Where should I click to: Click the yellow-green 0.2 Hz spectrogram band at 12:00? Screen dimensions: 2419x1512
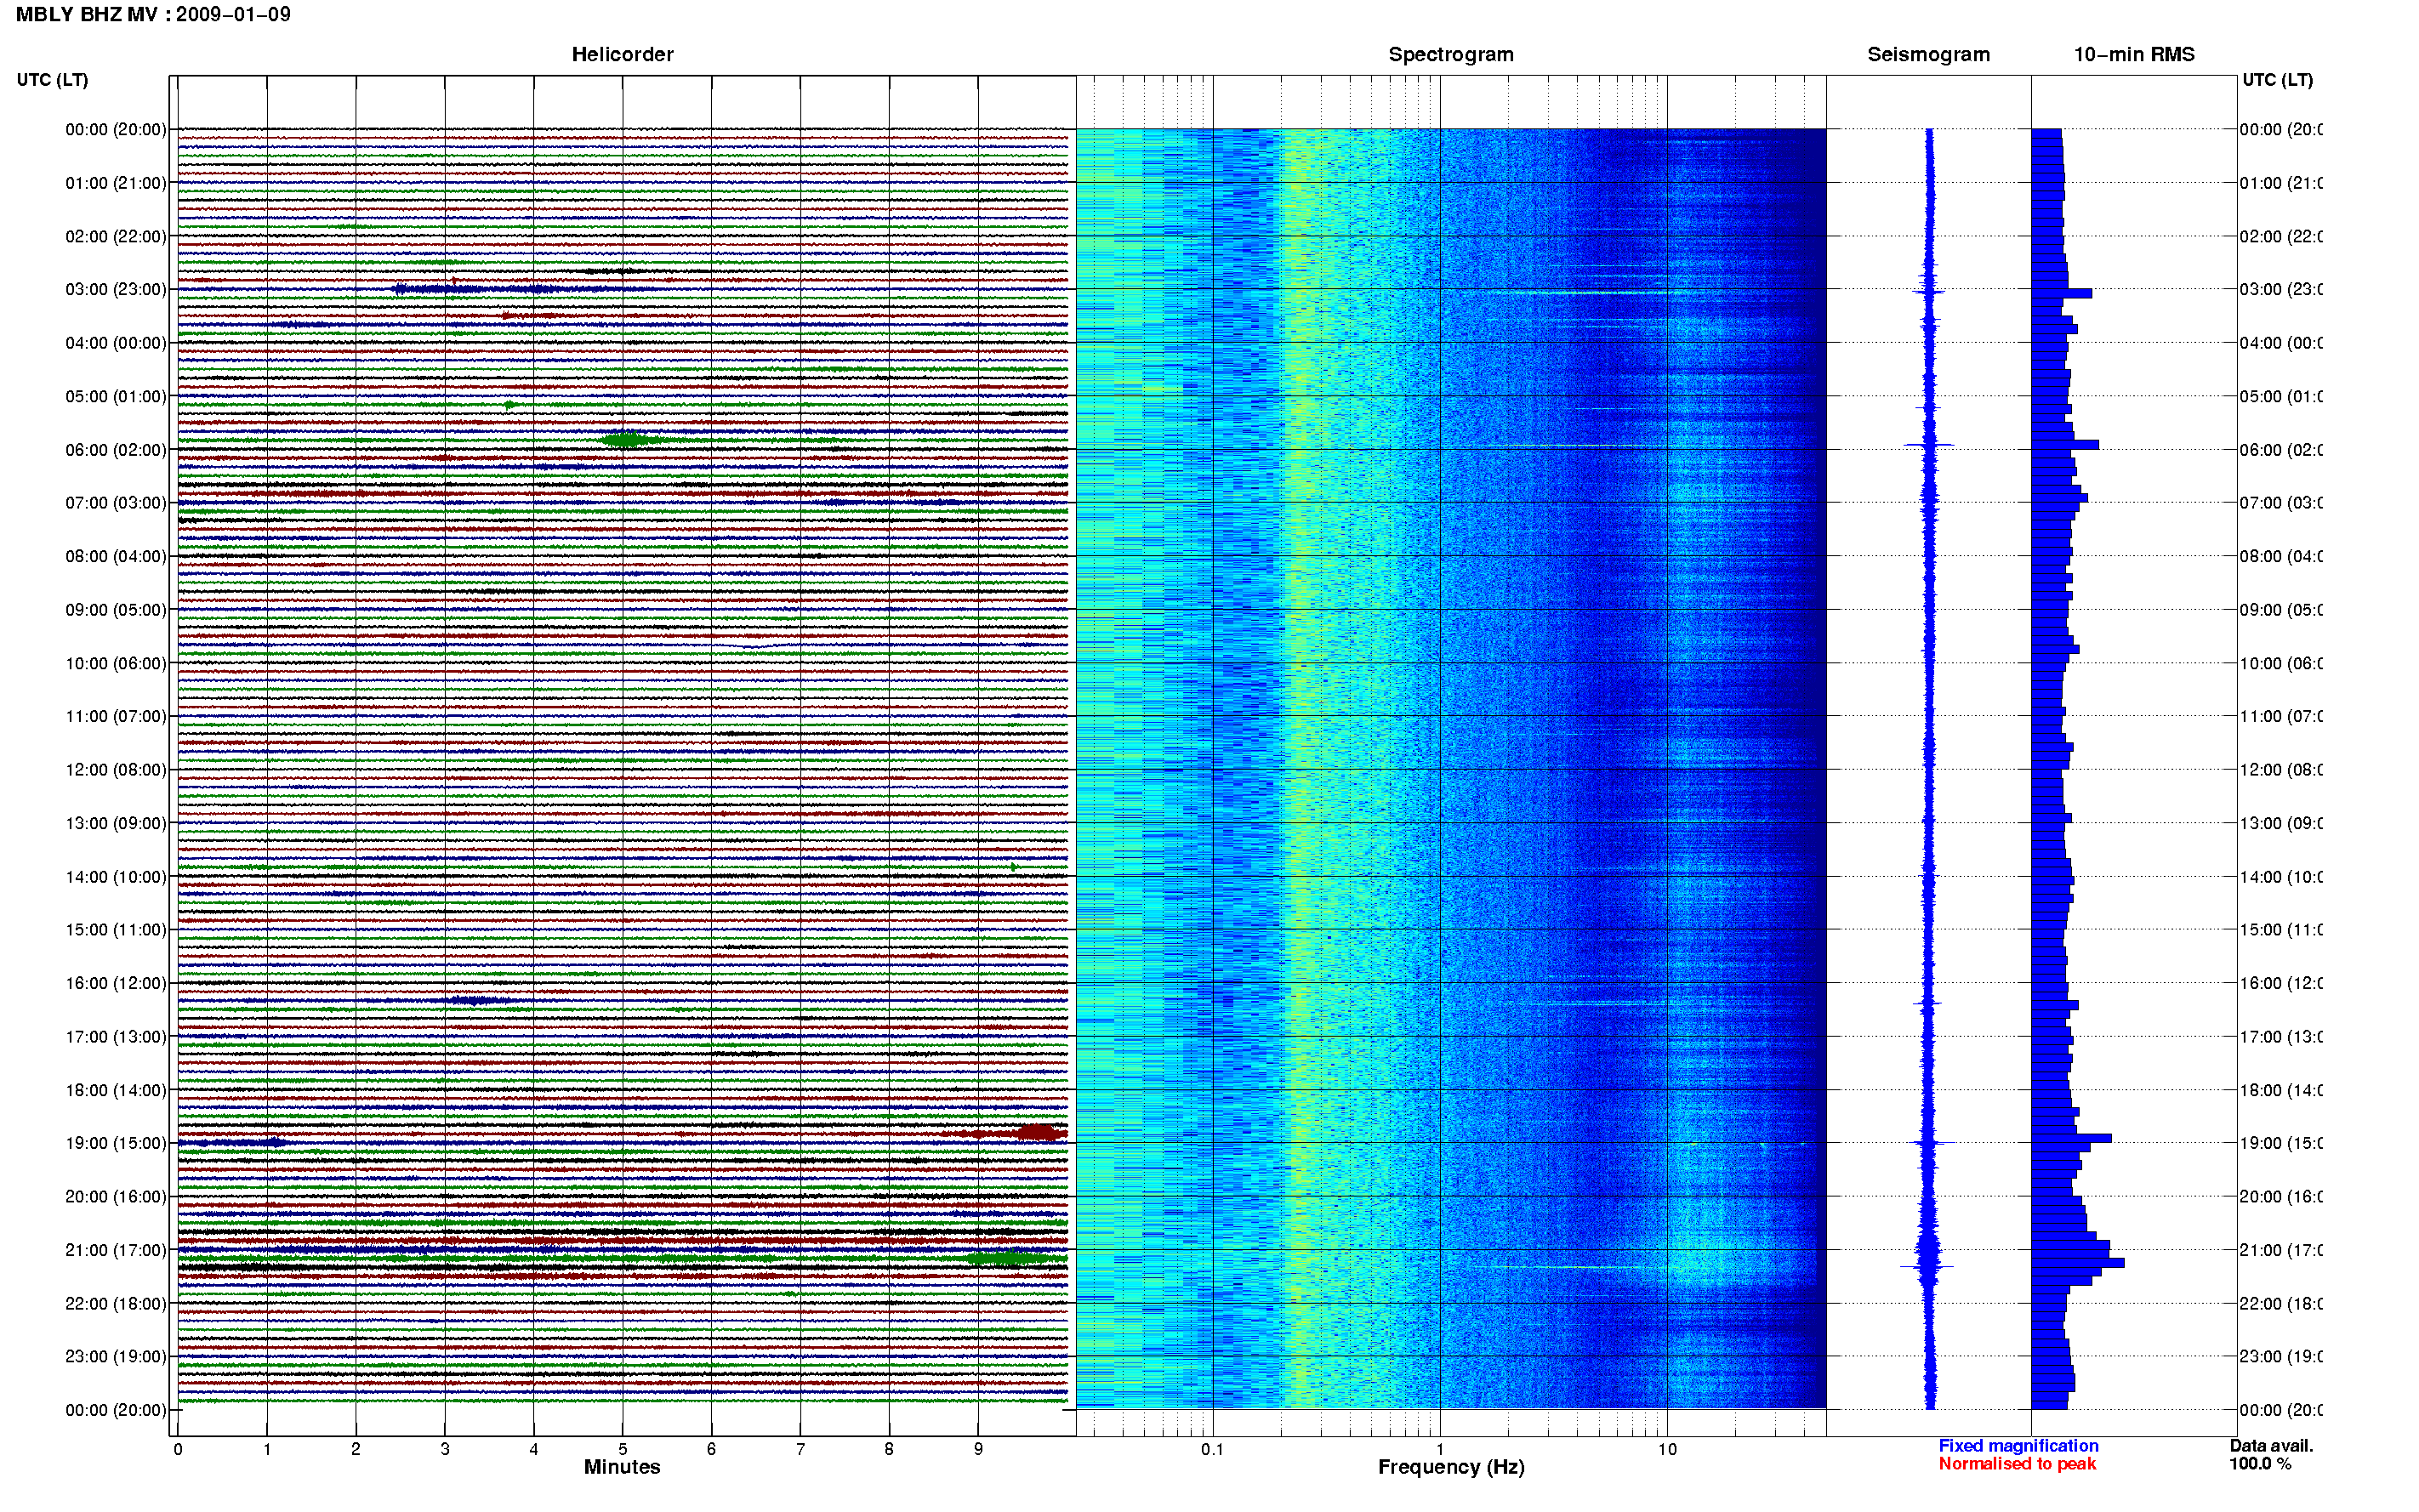(1299, 770)
